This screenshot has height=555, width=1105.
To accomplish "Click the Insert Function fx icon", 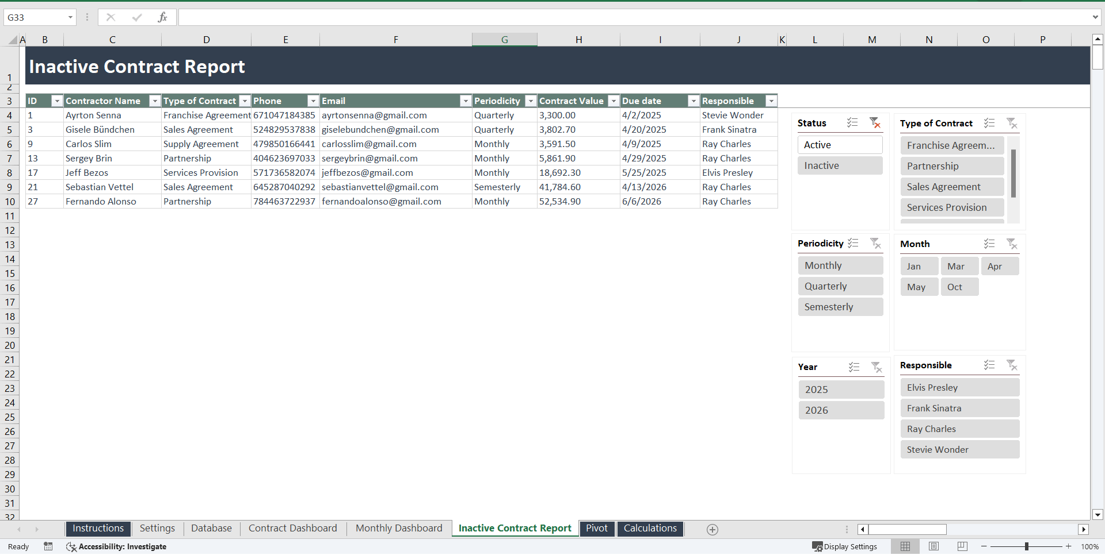I will click(162, 17).
